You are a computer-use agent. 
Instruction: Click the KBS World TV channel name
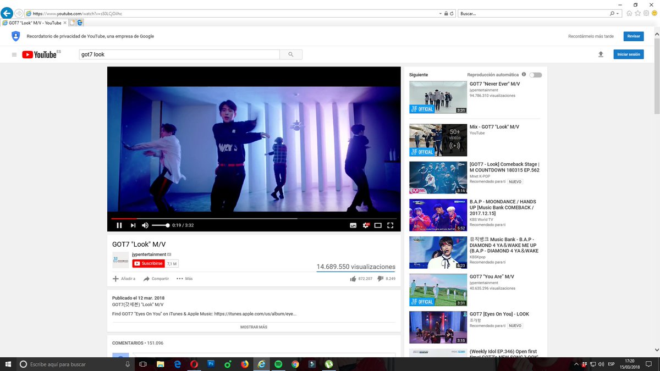coord(481,219)
